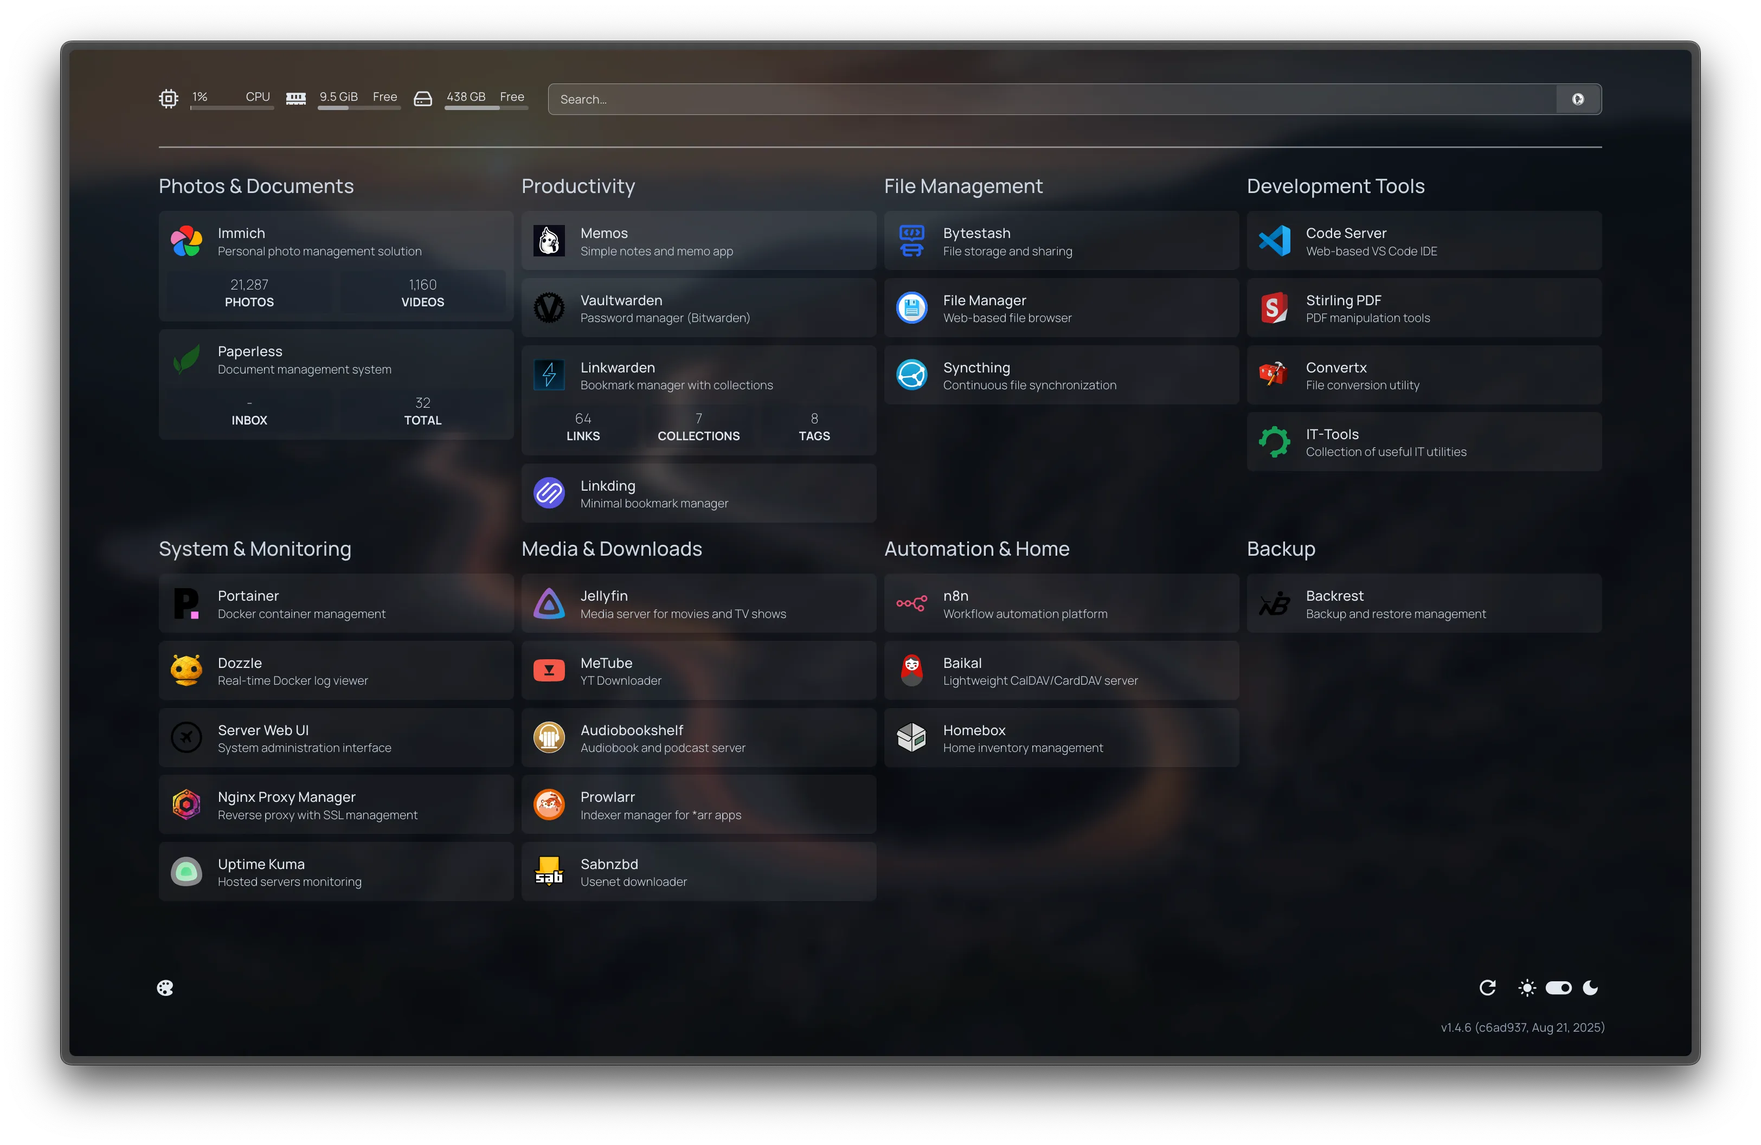
Task: Click the Uptime Kuma green blob icon
Action: coord(187,872)
